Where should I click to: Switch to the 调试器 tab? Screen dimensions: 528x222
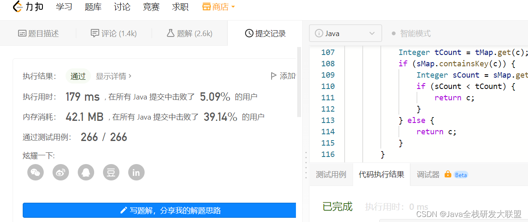coord(428,175)
